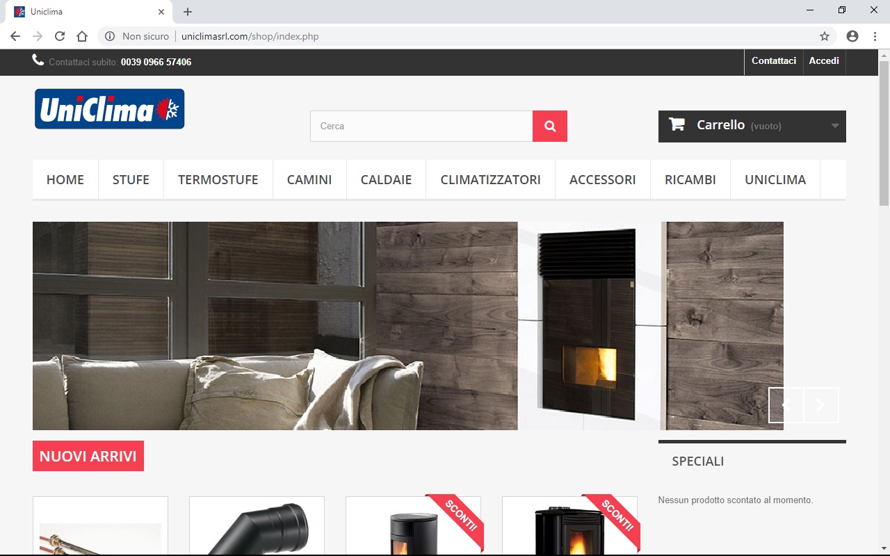Click the NUOVI ARRIVI heading button

(88, 456)
